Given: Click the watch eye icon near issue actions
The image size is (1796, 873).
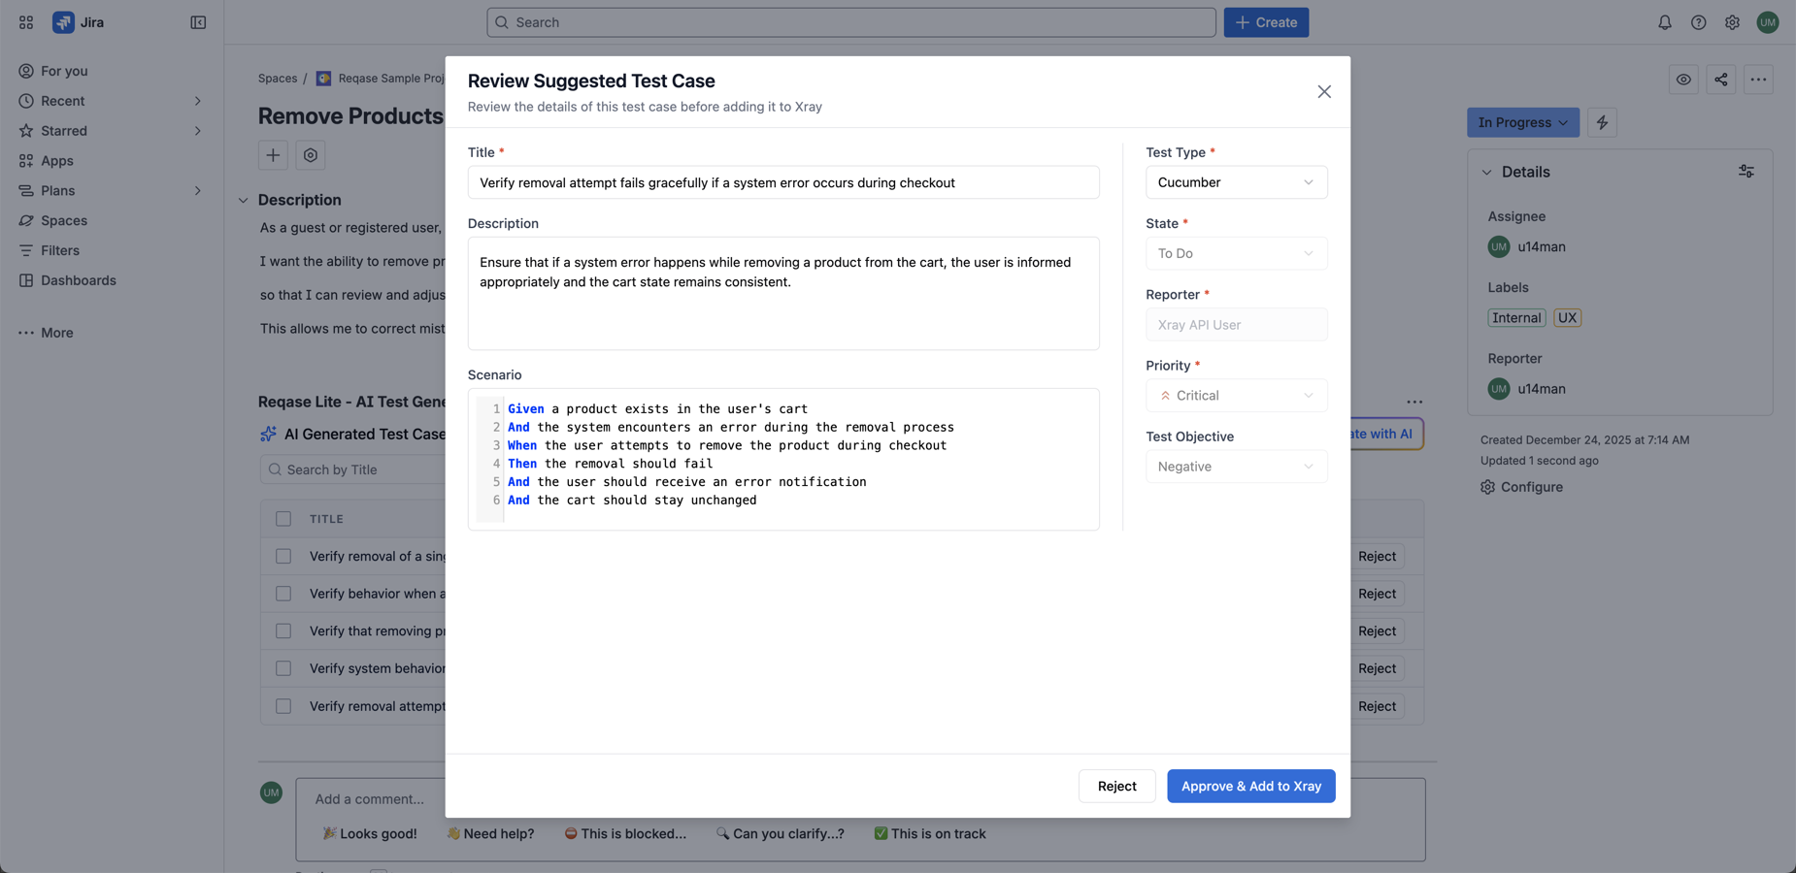Looking at the screenshot, I should pyautogui.click(x=1683, y=80).
